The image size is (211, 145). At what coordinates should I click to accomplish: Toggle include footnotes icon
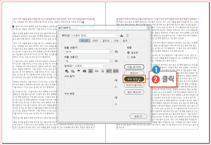(91, 71)
